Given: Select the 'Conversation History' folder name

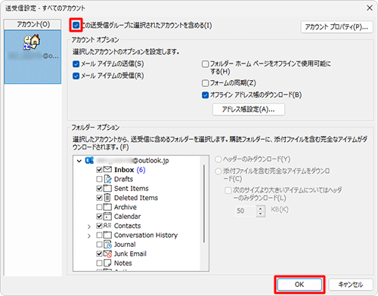Looking at the screenshot, I should (146, 235).
